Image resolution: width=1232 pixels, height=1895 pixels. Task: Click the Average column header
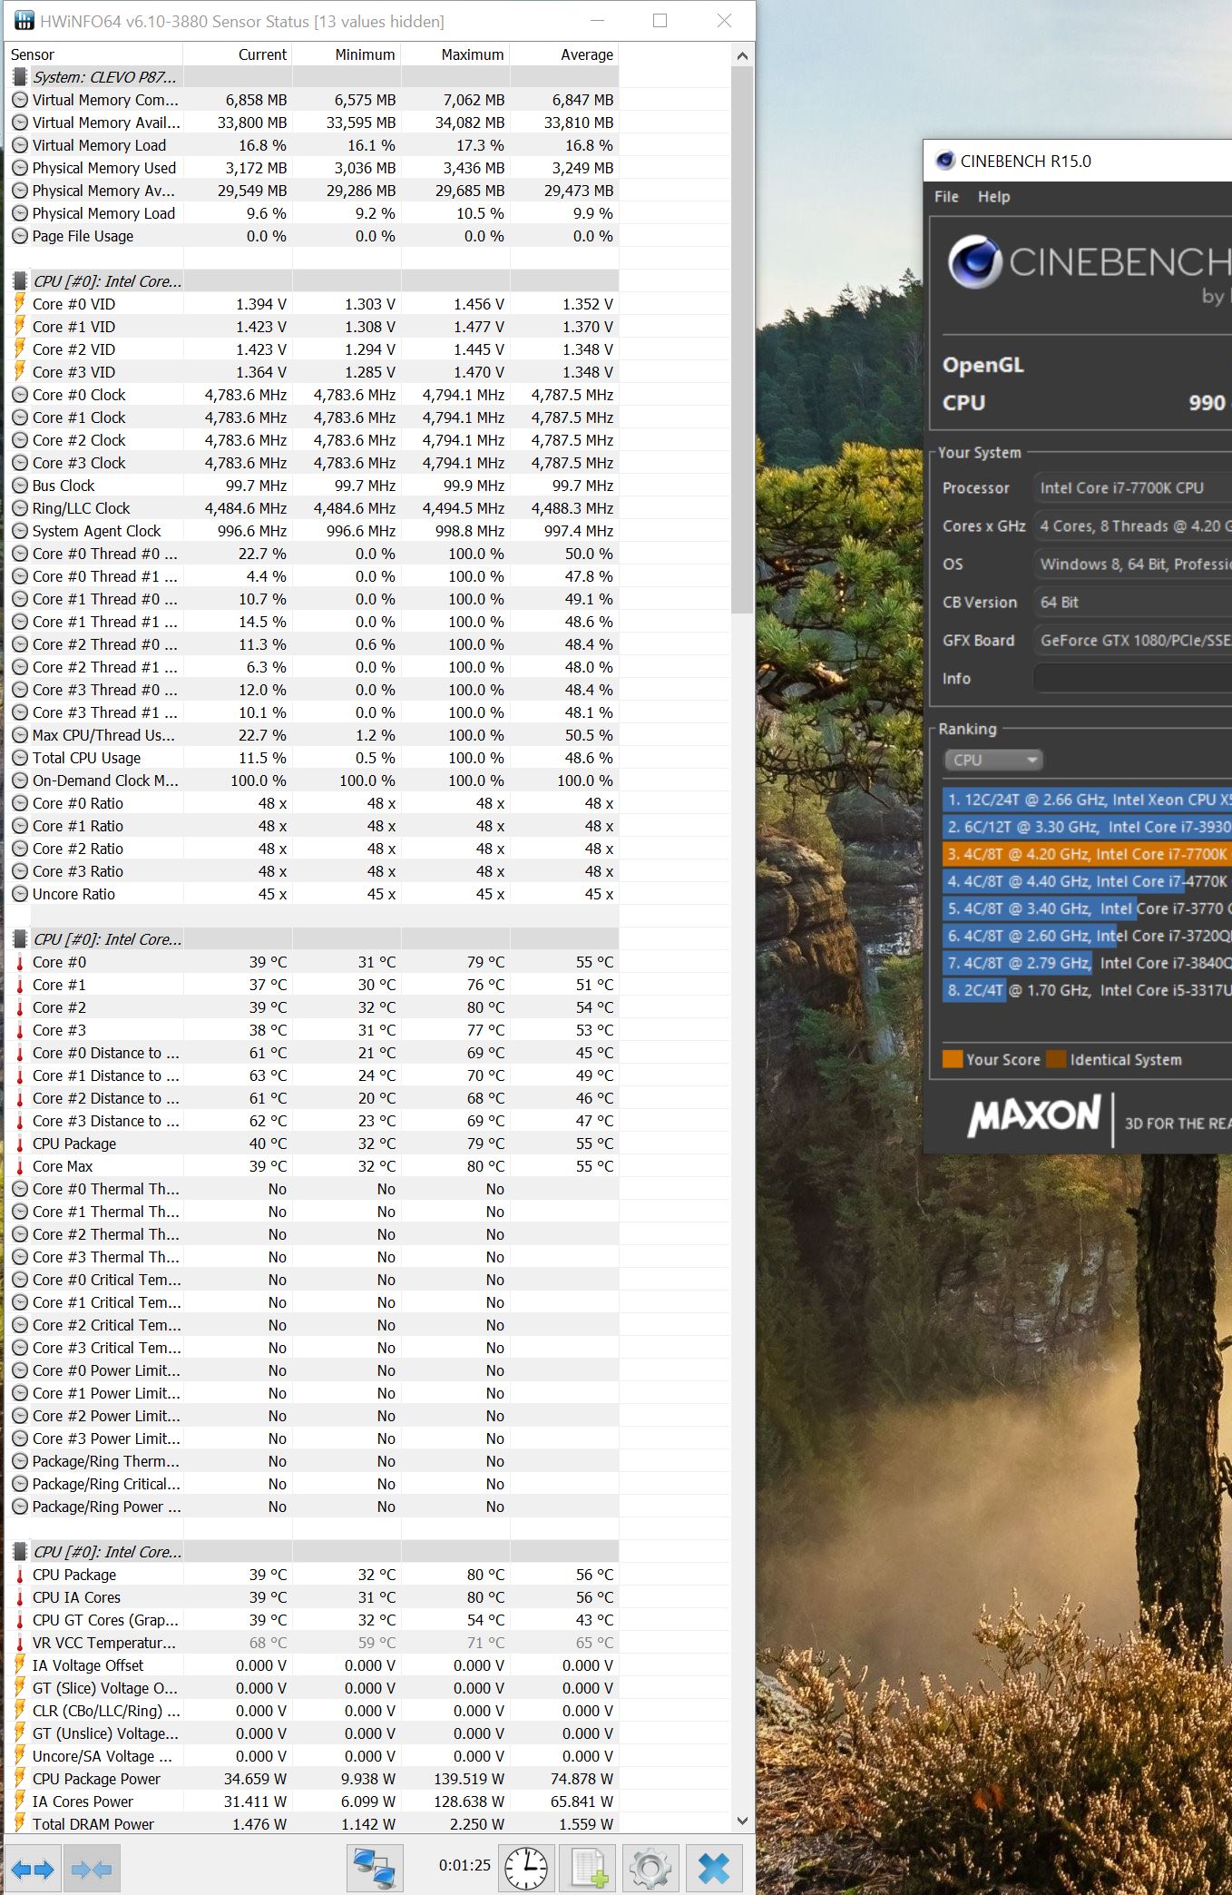point(564,54)
